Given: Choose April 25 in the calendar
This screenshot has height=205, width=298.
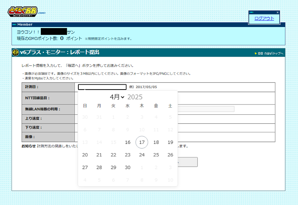Looking at the screenshot, I should tap(156, 155).
